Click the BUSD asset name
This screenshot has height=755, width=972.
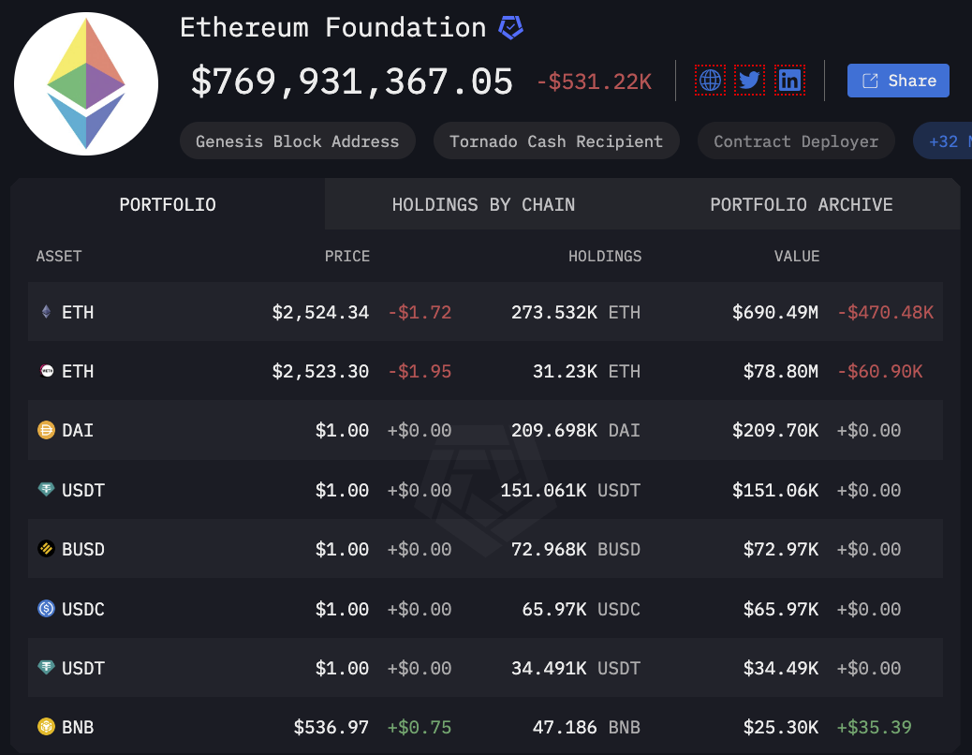[x=83, y=549]
